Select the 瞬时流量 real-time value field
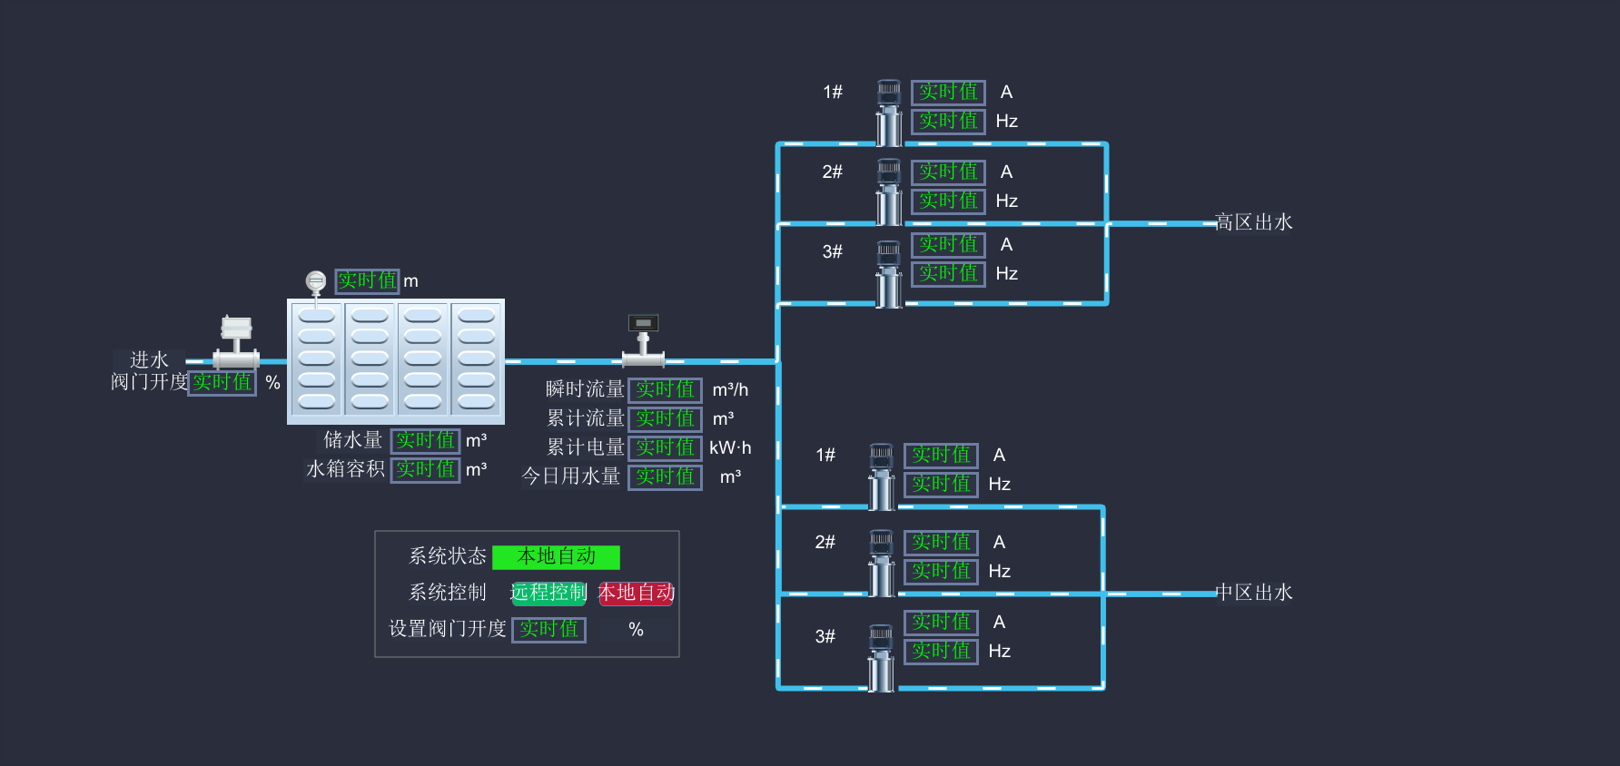The height and width of the screenshot is (766, 1620). point(665,389)
